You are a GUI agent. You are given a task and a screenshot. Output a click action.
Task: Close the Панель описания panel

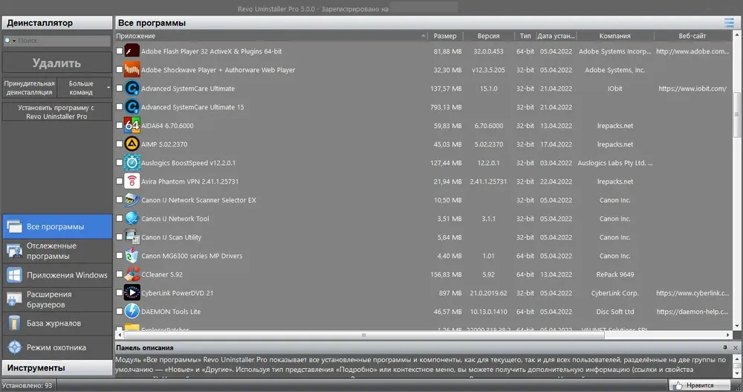(x=736, y=347)
